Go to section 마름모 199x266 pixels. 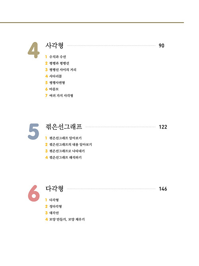tap(54, 89)
